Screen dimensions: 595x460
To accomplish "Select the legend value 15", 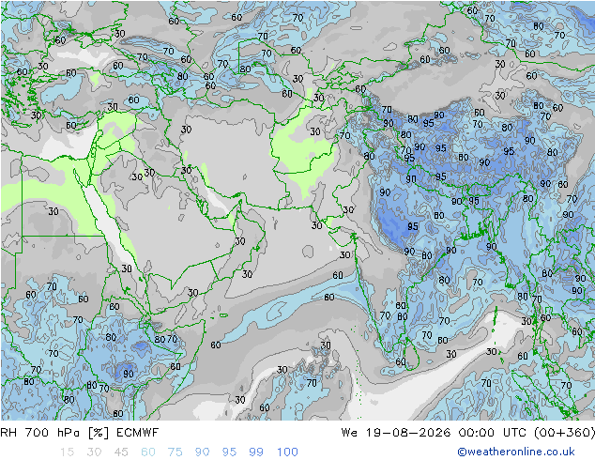I will click(67, 452).
